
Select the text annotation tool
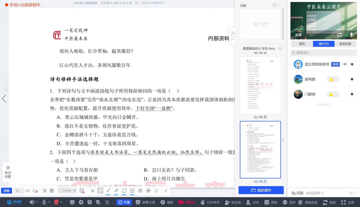132,191
